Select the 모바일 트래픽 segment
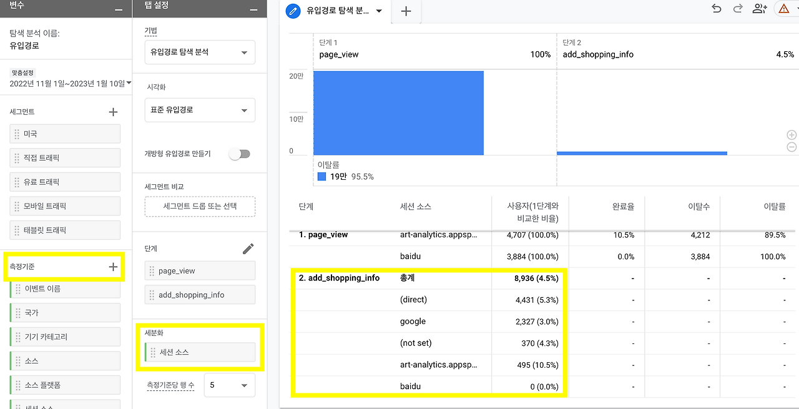Viewport: 799px width, 409px height. (65, 206)
